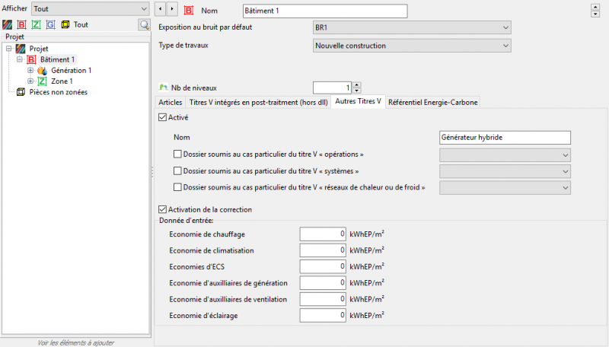Increase Nb de niveaux with up spinner
609x347 pixels.
356,84
